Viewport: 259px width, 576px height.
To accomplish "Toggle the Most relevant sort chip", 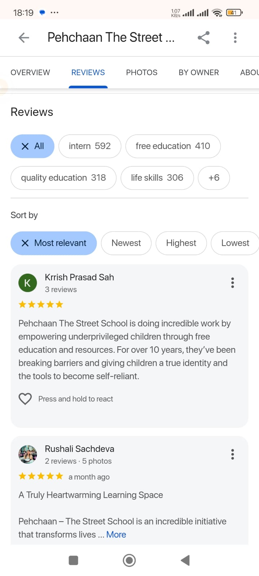I will 54,243.
